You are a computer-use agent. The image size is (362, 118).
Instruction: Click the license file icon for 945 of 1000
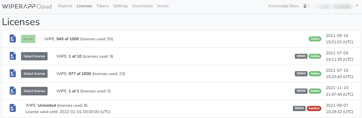[13, 39]
